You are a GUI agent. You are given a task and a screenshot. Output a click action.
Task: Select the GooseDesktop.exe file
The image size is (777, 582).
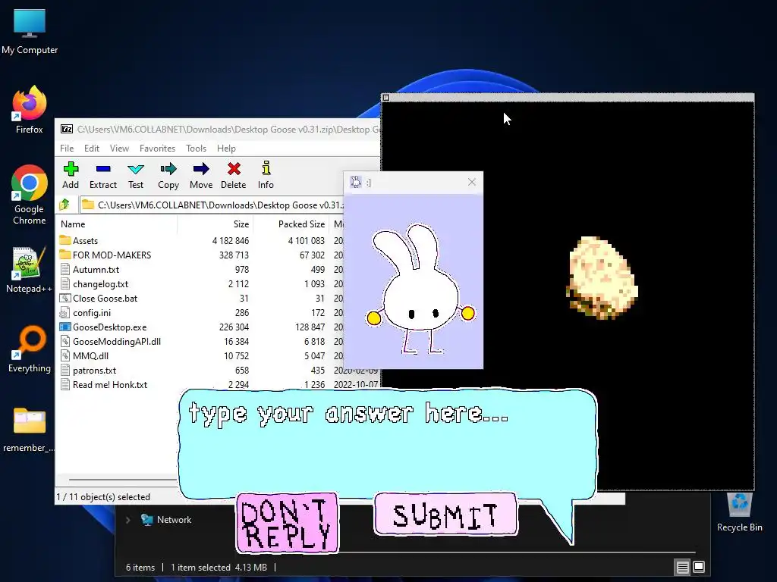(103, 327)
